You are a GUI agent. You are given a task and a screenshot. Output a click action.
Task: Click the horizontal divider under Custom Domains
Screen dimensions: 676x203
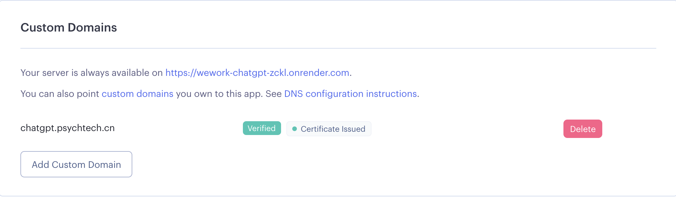[338, 49]
